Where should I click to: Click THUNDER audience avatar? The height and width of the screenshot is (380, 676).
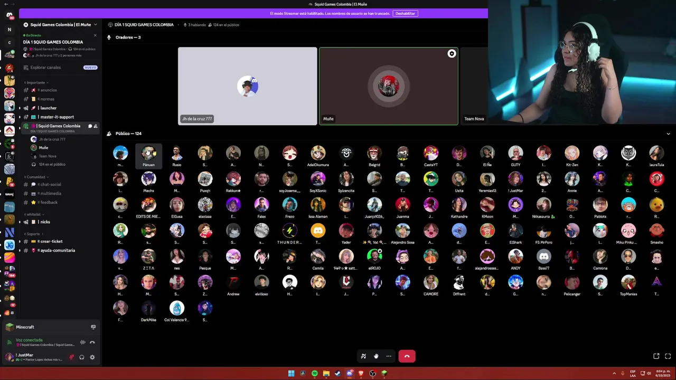click(x=289, y=231)
